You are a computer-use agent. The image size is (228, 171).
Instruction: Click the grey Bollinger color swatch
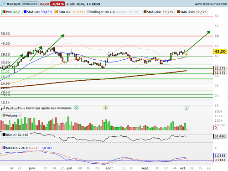click(x=88, y=12)
